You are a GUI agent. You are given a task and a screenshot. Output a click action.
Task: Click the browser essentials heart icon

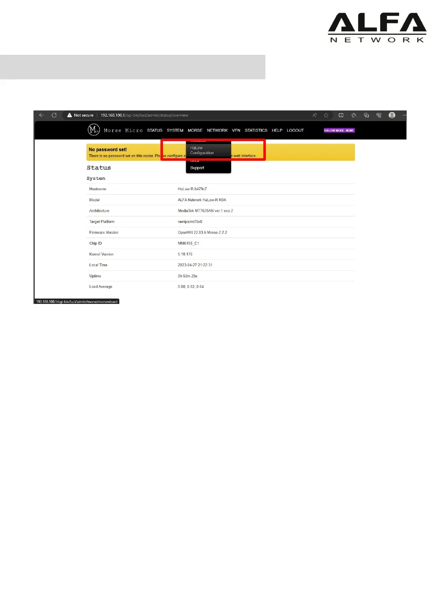379,115
